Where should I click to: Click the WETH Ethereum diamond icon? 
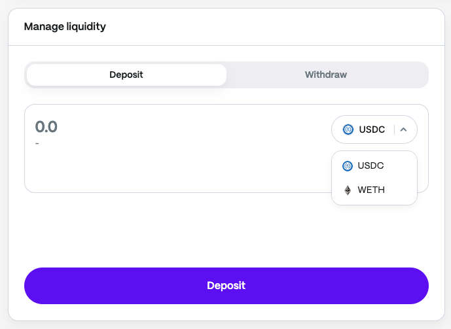348,190
